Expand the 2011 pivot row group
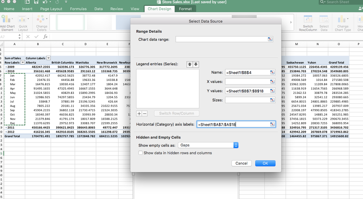This screenshot has height=199, width=363. point(6,128)
